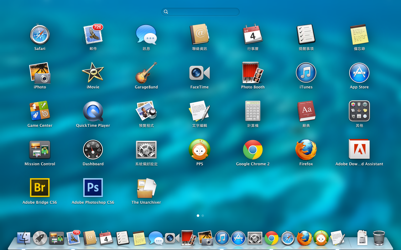Launch Photo Booth in Launchpad grid
Screen dimensions: 401x250
253,73
